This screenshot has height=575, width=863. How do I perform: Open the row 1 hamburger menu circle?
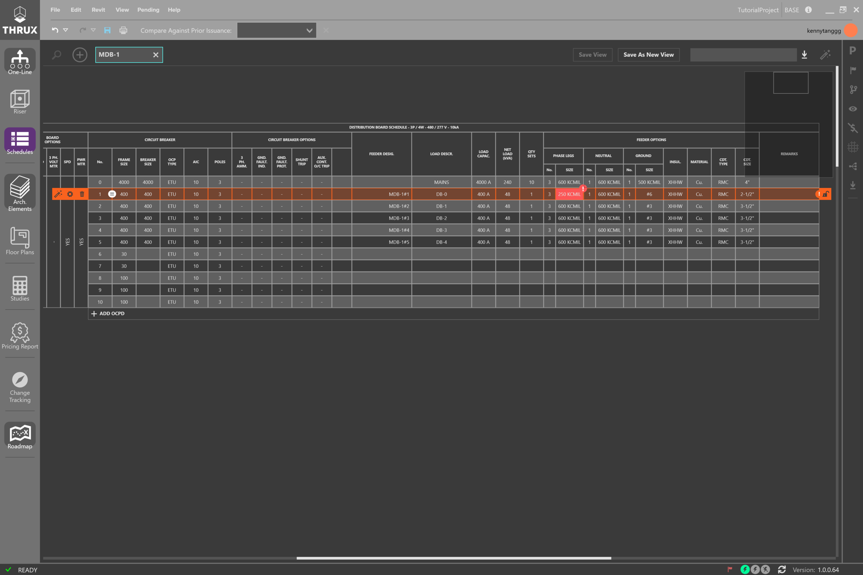click(x=112, y=194)
